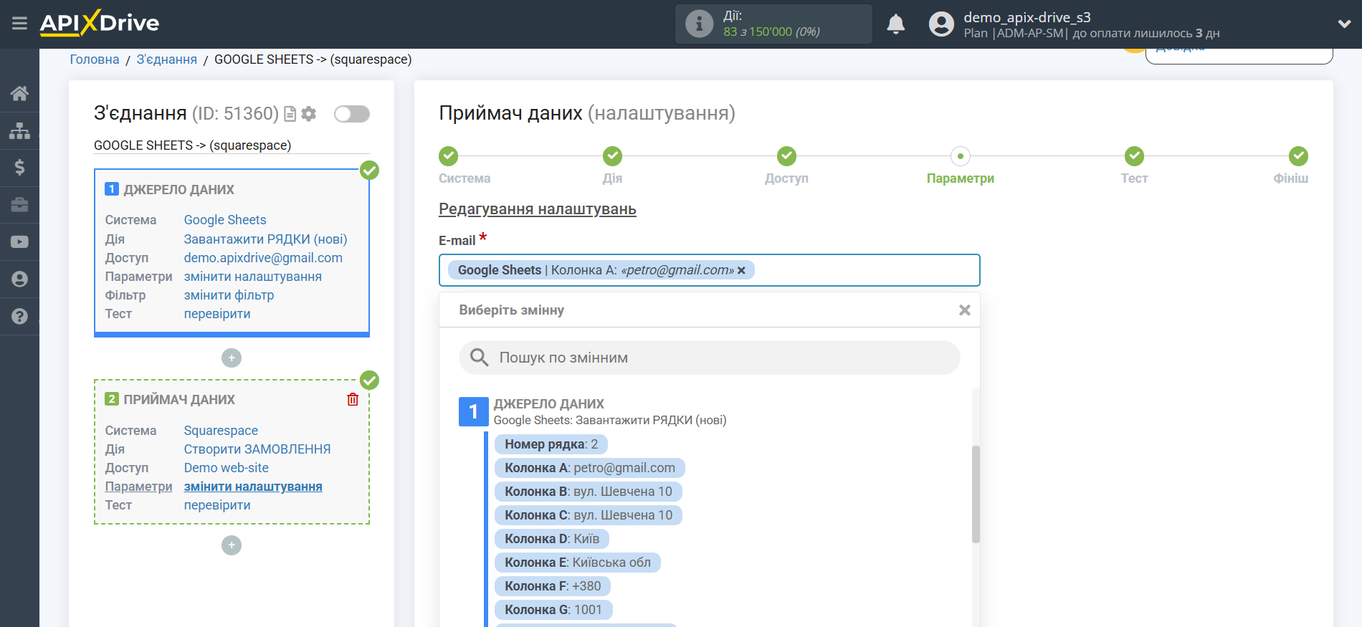Go to Головна breadcrumb
Image resolution: width=1362 pixels, height=627 pixels.
[95, 59]
